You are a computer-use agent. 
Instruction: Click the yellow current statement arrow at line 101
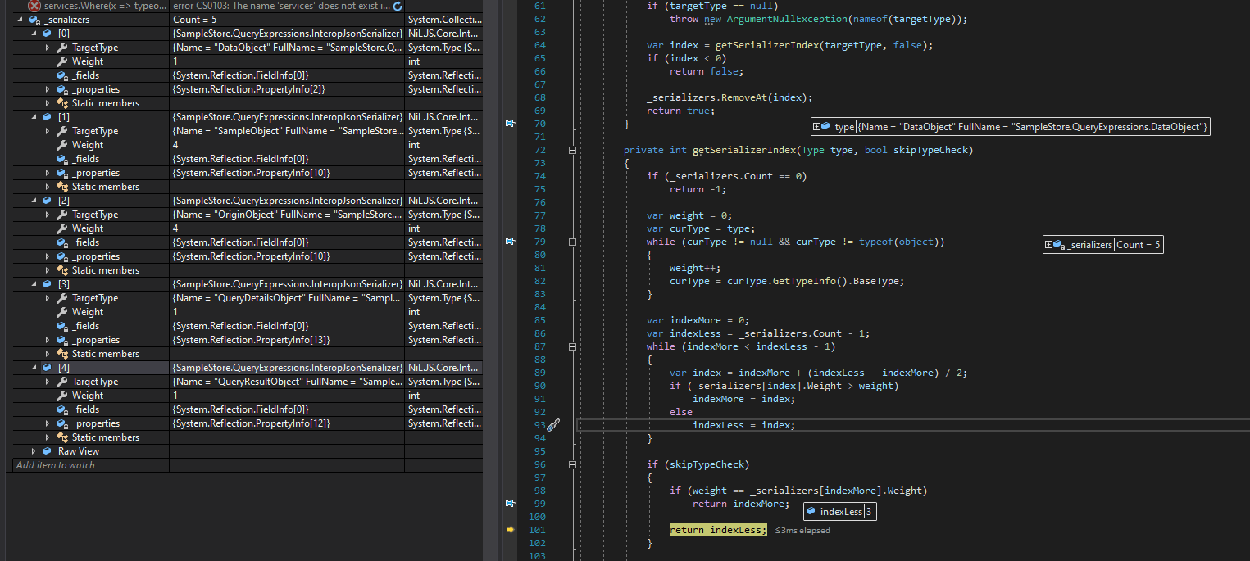pyautogui.click(x=511, y=530)
